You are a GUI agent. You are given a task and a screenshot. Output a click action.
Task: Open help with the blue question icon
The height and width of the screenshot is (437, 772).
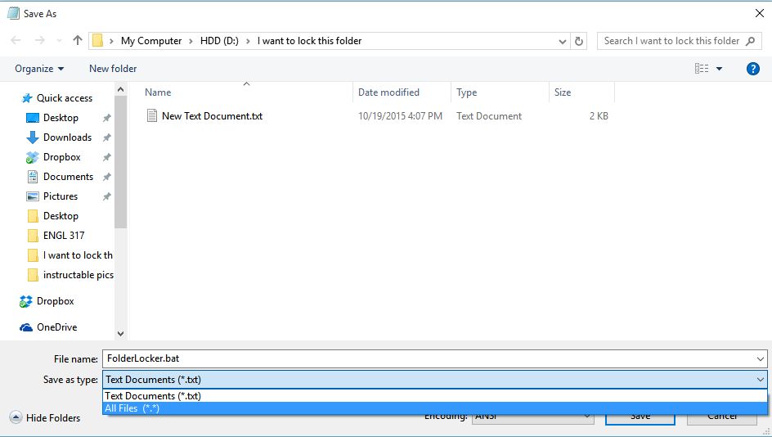[753, 69]
